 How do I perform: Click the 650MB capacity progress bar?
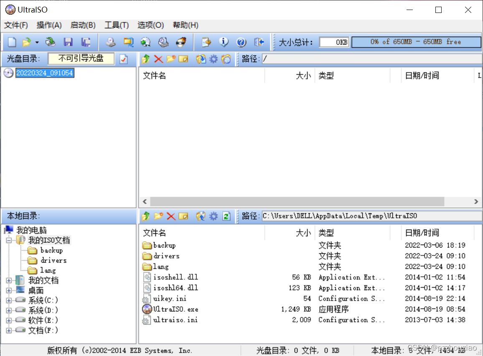pos(416,42)
